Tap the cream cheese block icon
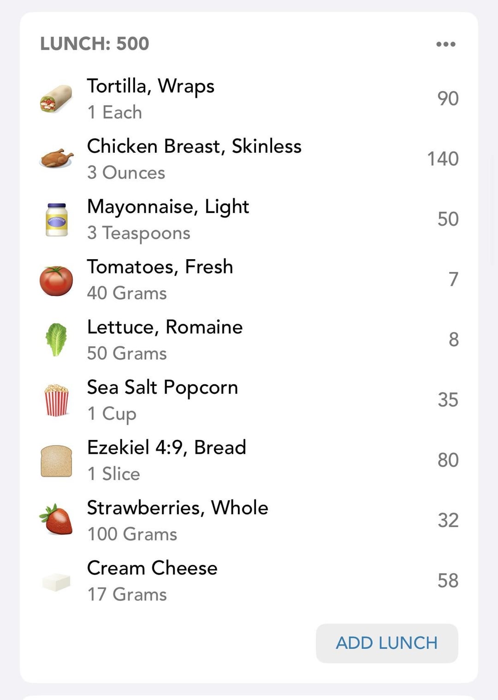The height and width of the screenshot is (700, 498). [56, 582]
